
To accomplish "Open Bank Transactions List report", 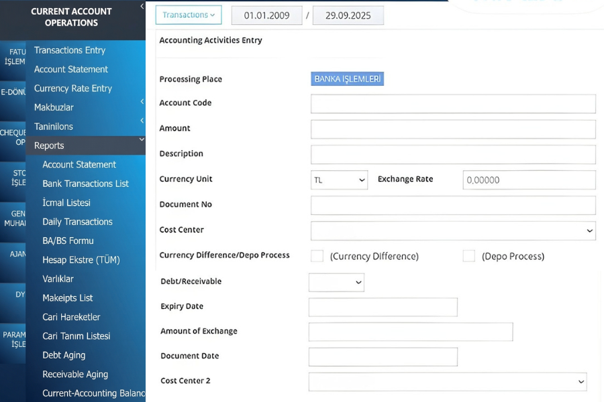I will click(85, 184).
